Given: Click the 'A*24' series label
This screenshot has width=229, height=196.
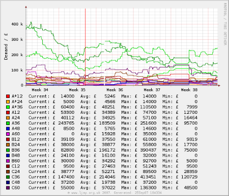Looking at the screenshot, I should click(x=17, y=102).
